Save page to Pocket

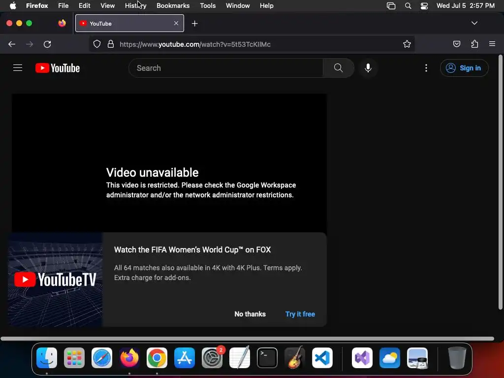pos(456,44)
